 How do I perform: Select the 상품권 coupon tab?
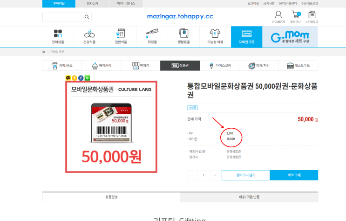pyautogui.click(x=180, y=66)
